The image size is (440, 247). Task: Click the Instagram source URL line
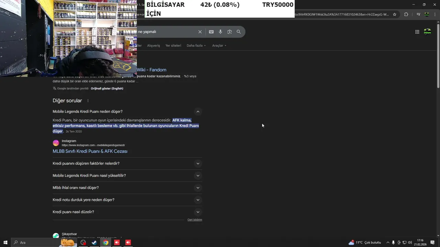(93, 145)
